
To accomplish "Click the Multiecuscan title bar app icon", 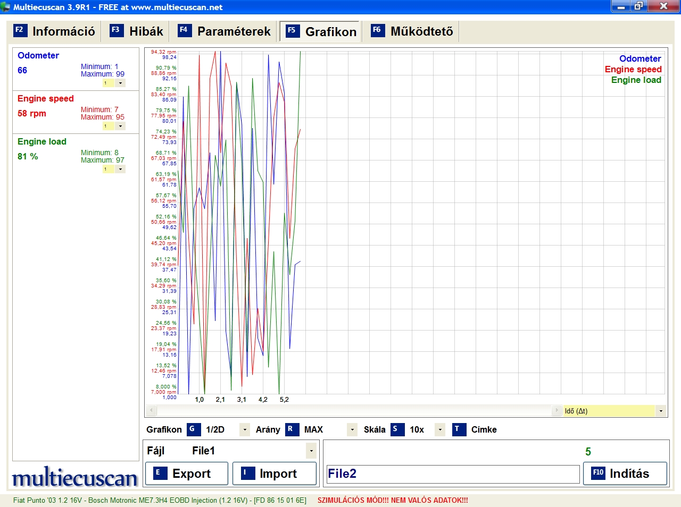I will [x=5, y=7].
